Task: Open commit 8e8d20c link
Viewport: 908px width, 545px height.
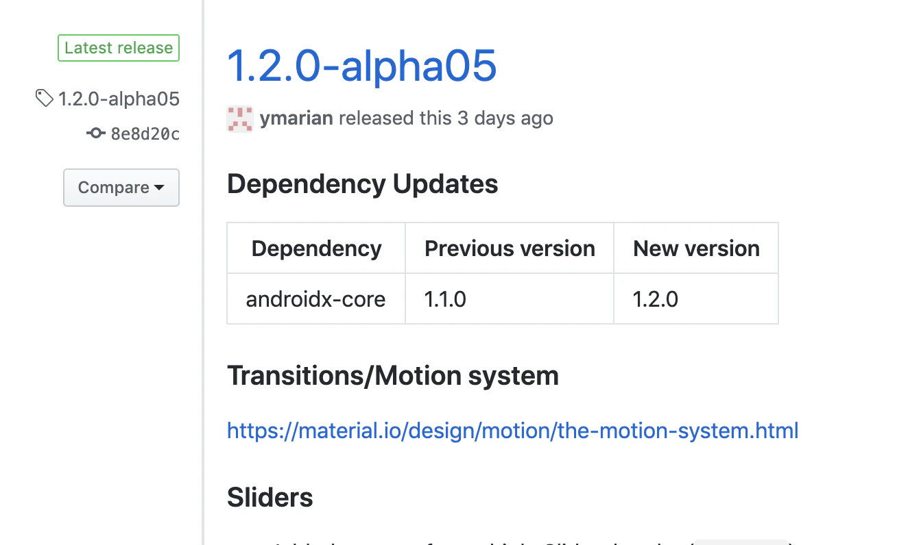Action: point(145,134)
